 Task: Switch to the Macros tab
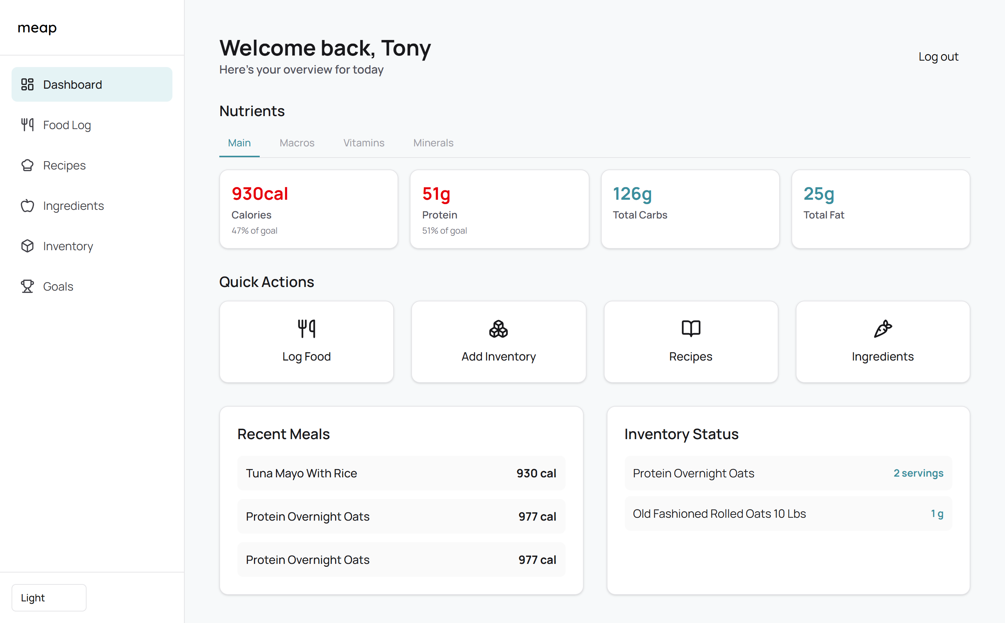click(297, 142)
